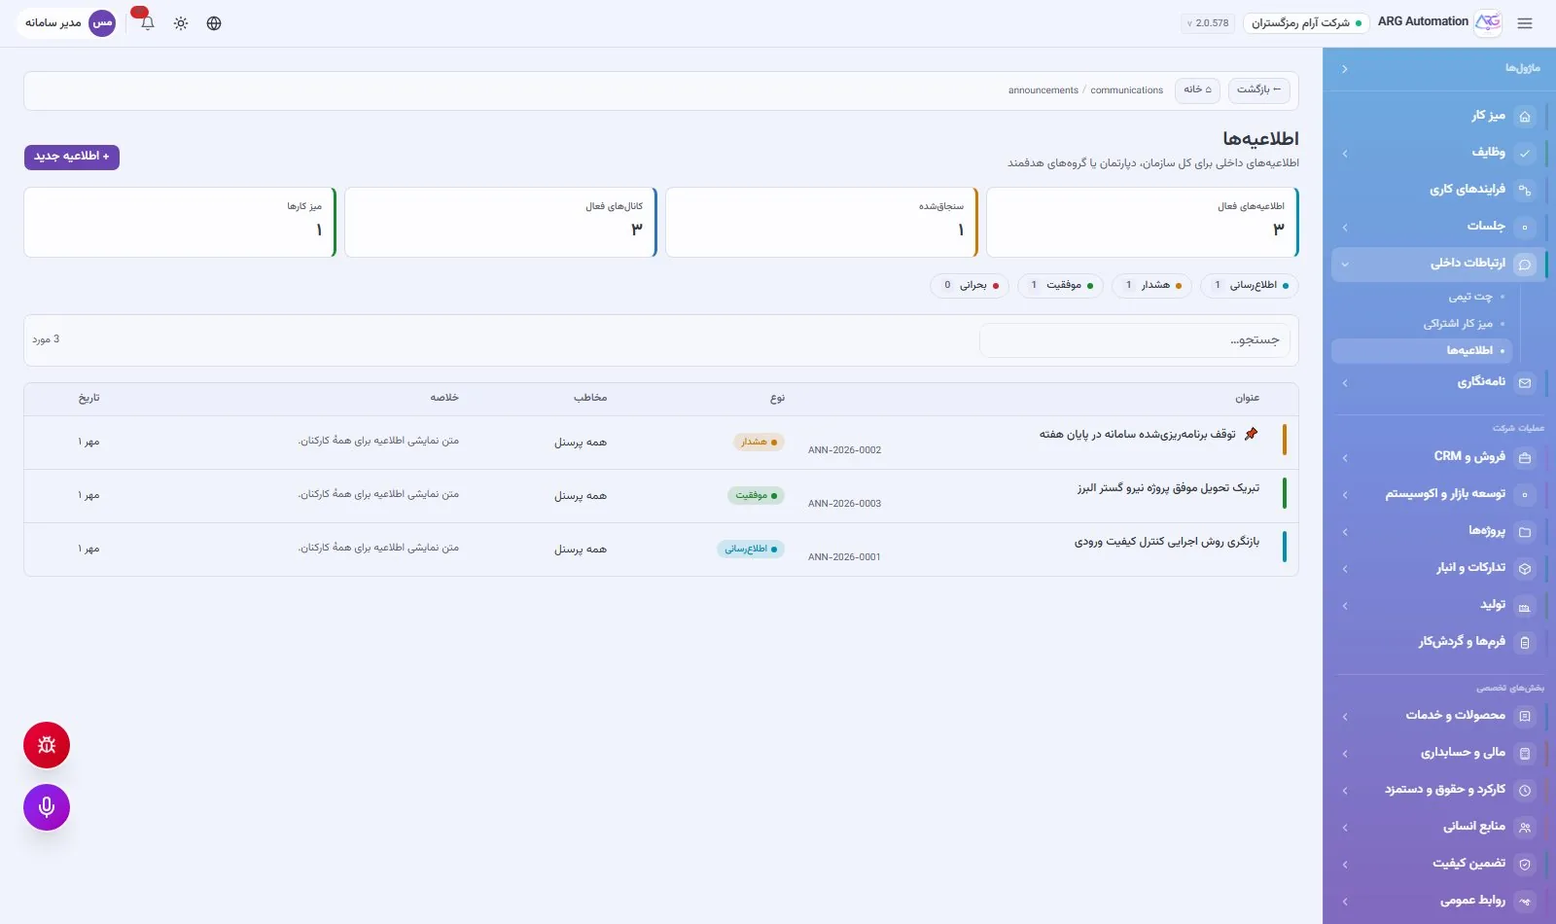
Task: Click the خانه breadcrumb button
Action: click(x=1198, y=89)
